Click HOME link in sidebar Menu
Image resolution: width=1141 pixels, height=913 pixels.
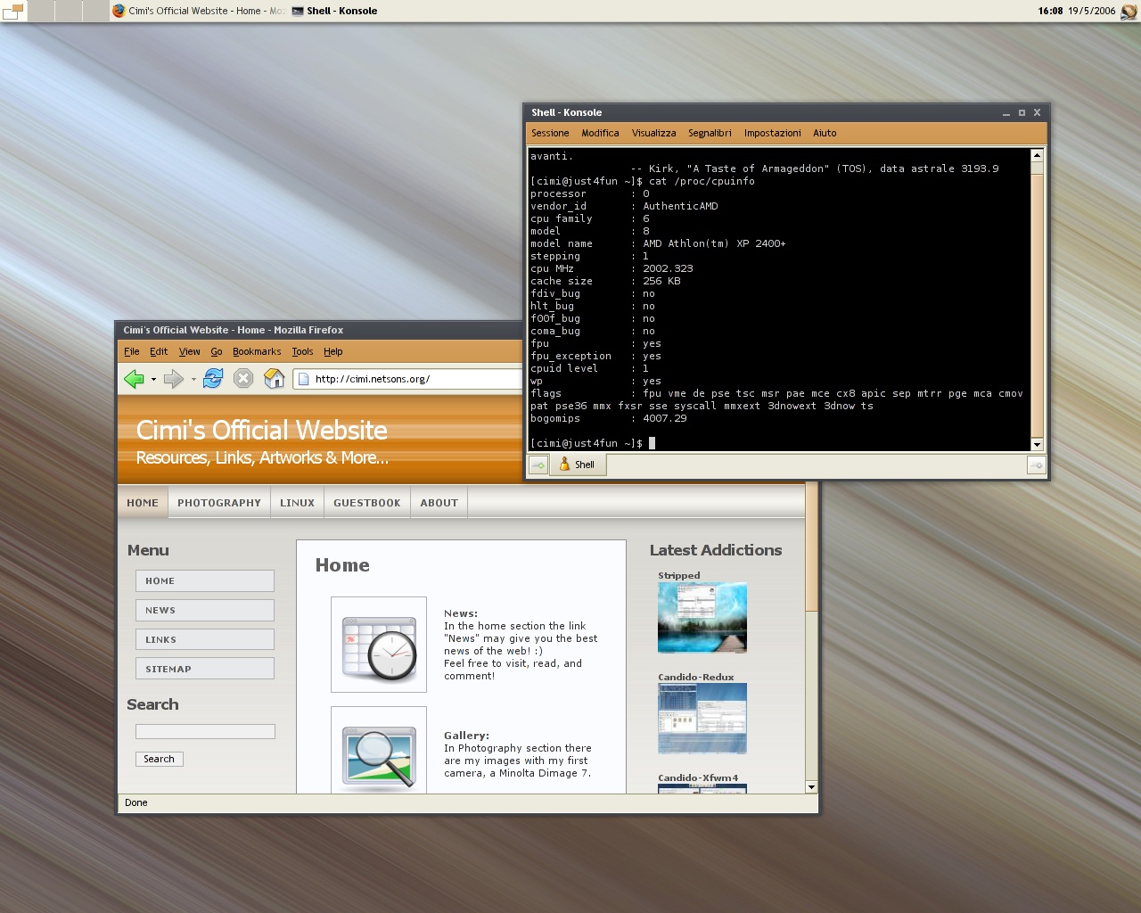pyautogui.click(x=205, y=580)
